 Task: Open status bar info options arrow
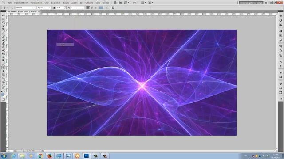[43, 151]
